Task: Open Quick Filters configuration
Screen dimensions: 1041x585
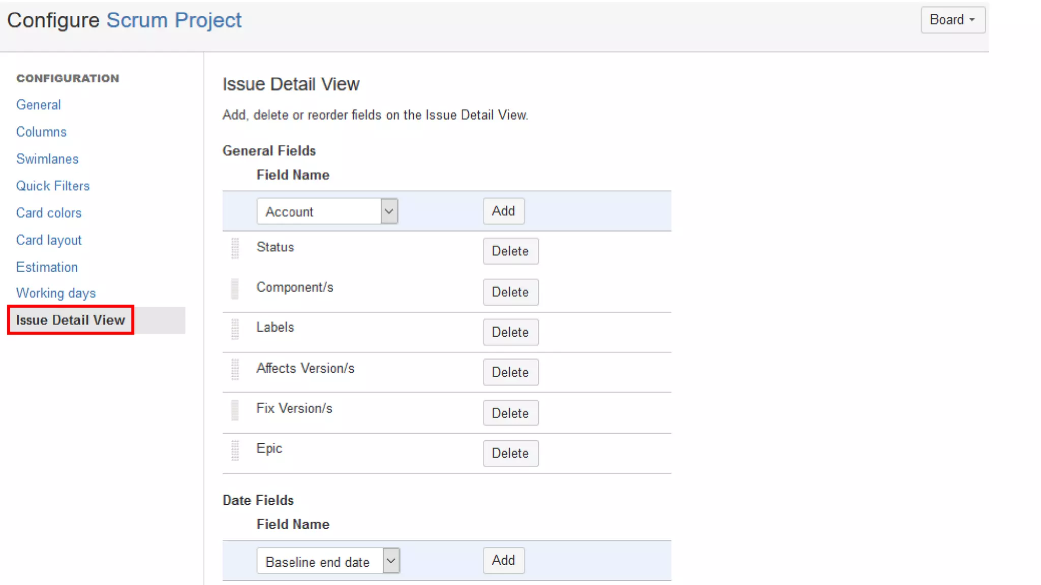Action: pyautogui.click(x=53, y=186)
